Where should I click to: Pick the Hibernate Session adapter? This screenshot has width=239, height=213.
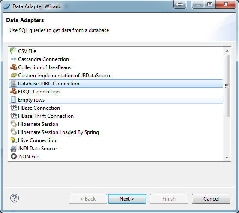(x=116, y=124)
